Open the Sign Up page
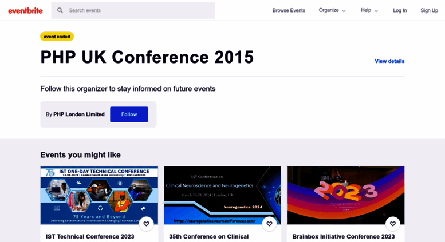The height and width of the screenshot is (242, 445). (x=429, y=10)
